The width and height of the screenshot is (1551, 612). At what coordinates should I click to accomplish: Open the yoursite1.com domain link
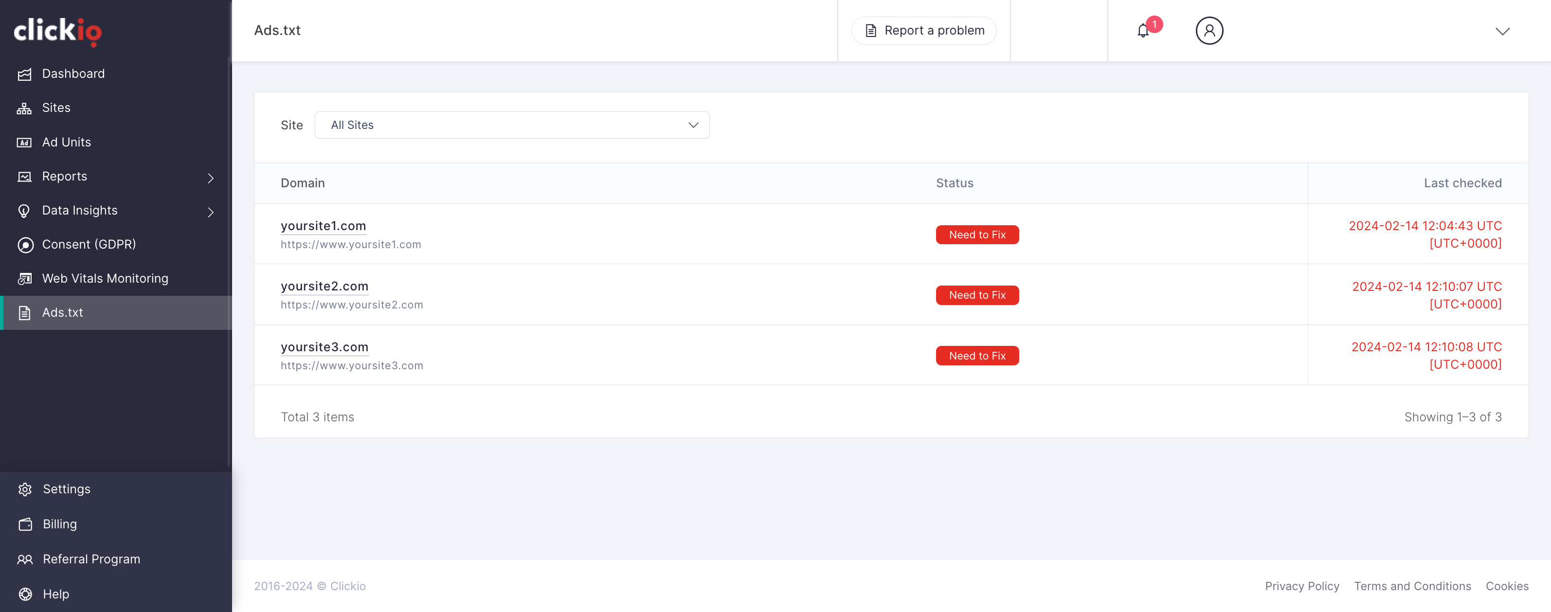click(x=324, y=226)
